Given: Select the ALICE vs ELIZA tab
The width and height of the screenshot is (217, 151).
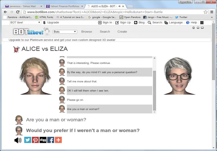Looking at the screenshot, I should [104, 6].
